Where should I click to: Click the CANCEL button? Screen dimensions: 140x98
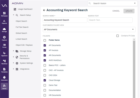[116, 11]
